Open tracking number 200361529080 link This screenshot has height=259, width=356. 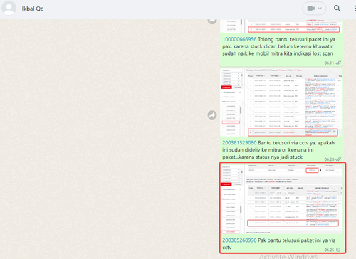(239, 143)
